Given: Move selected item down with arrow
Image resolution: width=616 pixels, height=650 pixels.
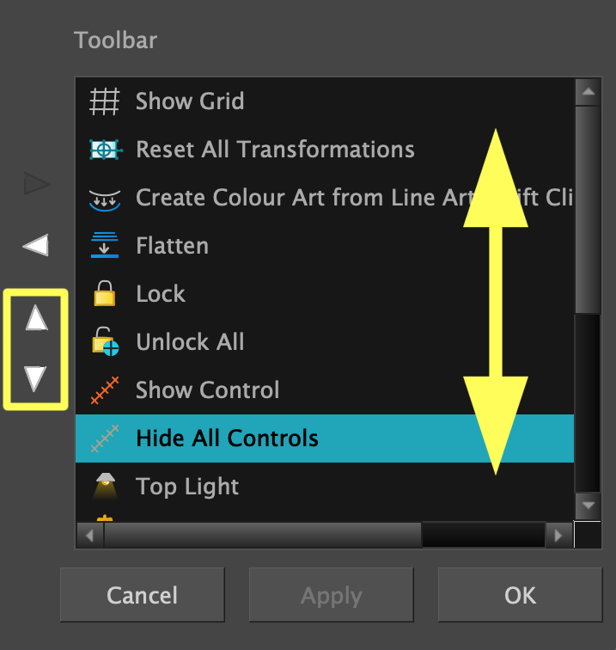Looking at the screenshot, I should [x=35, y=377].
